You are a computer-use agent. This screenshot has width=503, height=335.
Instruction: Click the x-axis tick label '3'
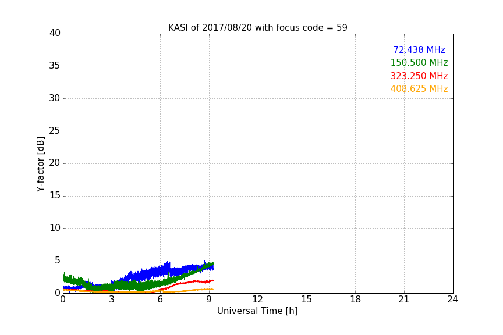pos(112,300)
